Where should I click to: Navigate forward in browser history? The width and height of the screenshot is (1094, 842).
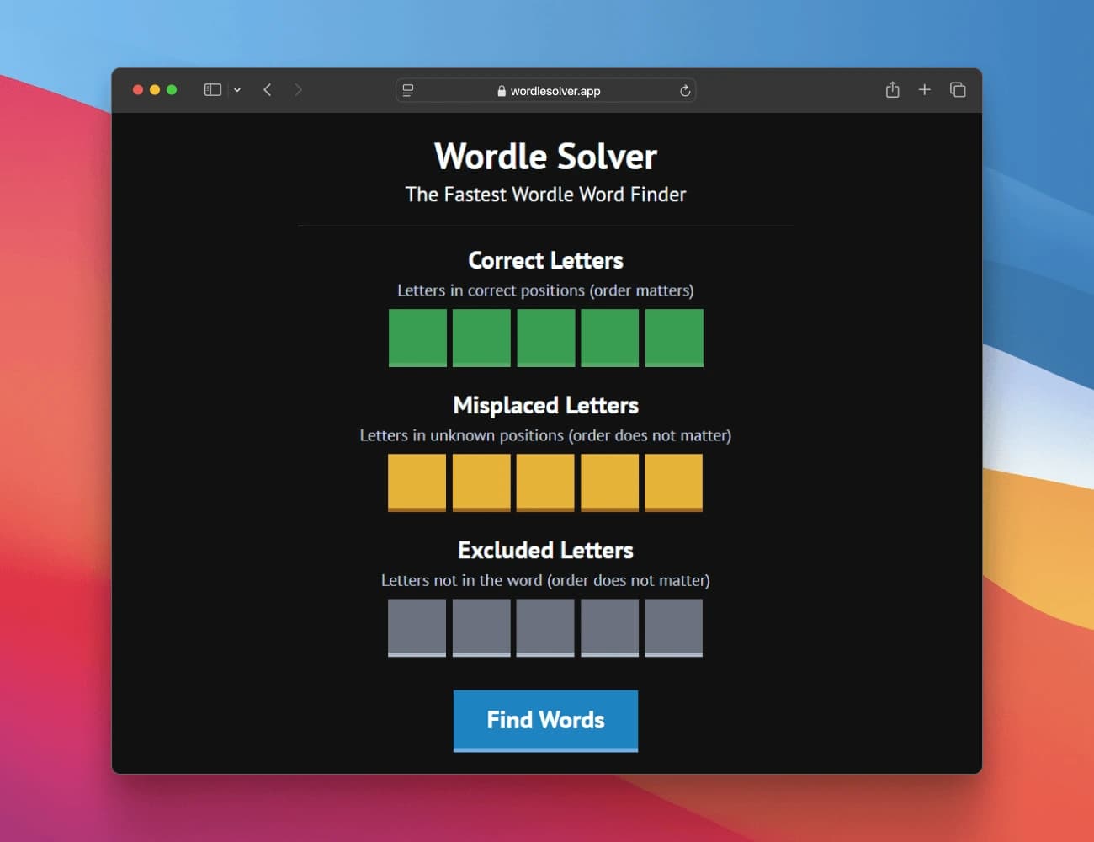tap(299, 89)
